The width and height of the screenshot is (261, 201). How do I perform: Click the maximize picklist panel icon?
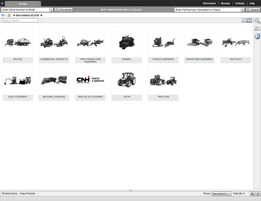[258, 194]
